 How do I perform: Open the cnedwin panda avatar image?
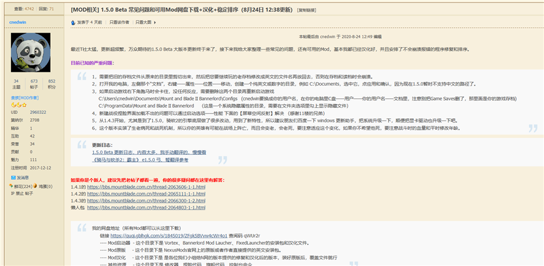click(31, 52)
